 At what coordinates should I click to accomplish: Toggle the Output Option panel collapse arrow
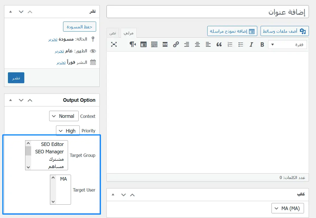(x=11, y=100)
